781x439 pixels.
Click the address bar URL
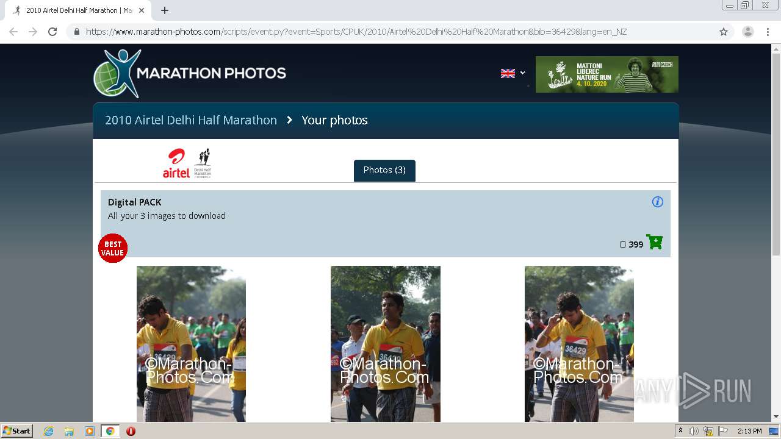click(356, 32)
